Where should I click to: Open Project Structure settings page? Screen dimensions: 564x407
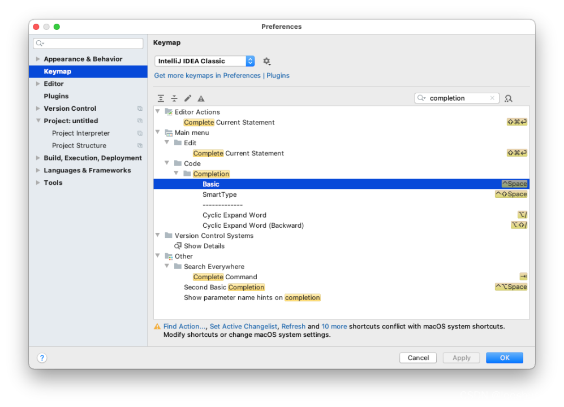79,146
